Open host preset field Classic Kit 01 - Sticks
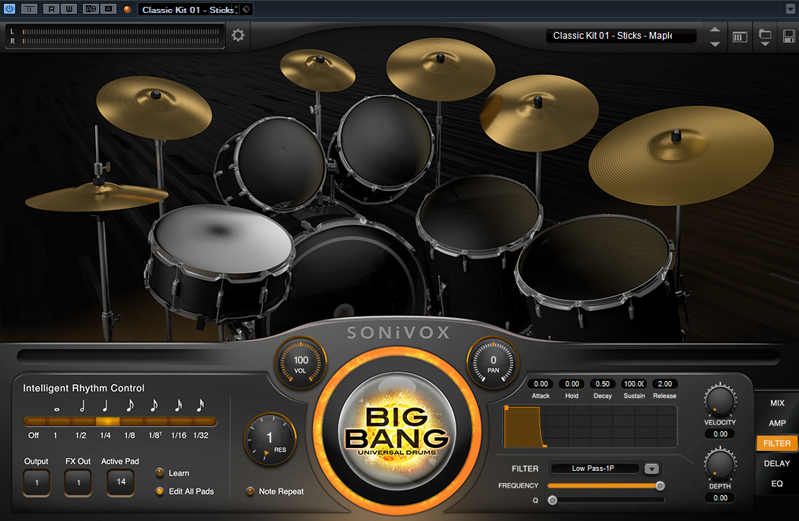This screenshot has height=521, width=799. [x=186, y=9]
